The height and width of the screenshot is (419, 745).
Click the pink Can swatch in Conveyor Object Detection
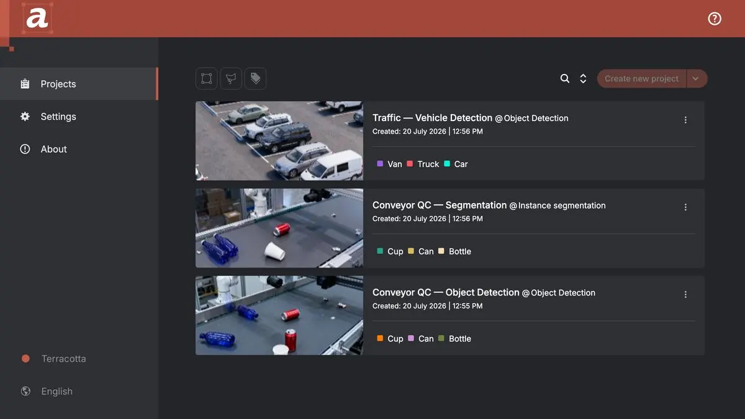(411, 338)
